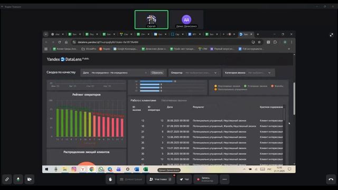338x190 pixels.
Task: Click the table row with call ID 21
Action: pyautogui.click(x=208, y=131)
